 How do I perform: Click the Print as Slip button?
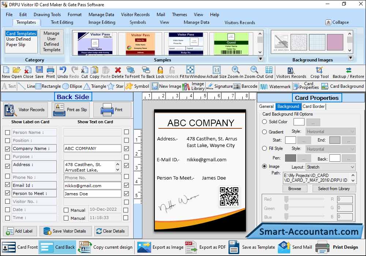(71, 110)
